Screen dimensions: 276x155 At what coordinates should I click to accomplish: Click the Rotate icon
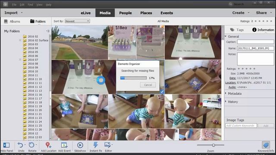point(31,145)
